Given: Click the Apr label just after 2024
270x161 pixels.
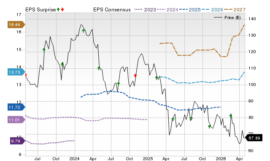Looking at the screenshot, I should 93,158.
